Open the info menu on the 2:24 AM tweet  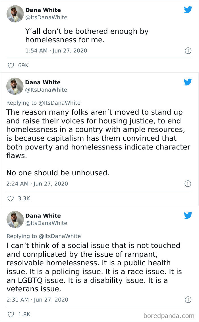coord(188,184)
